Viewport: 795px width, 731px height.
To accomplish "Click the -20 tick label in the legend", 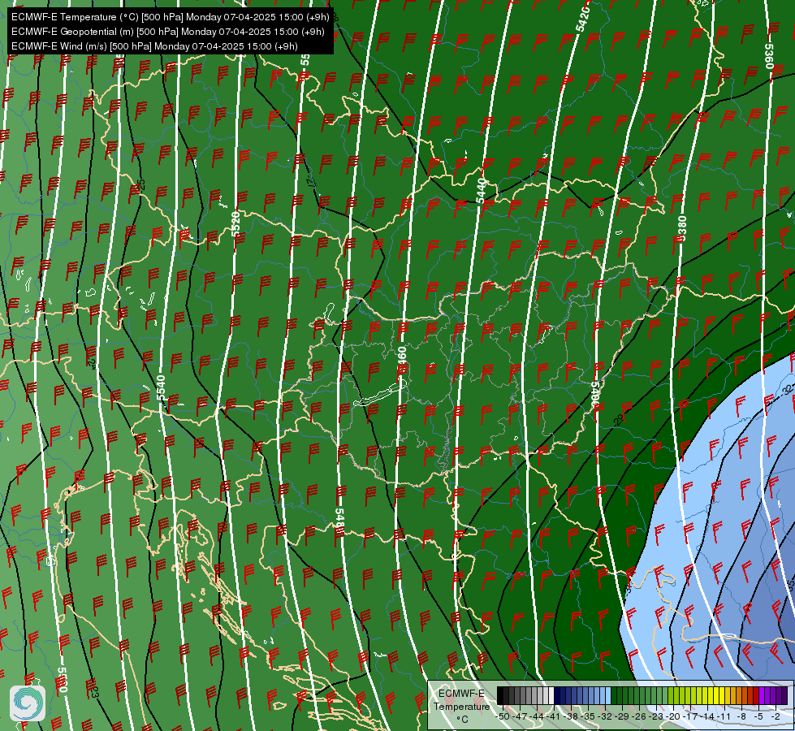I will (x=673, y=716).
